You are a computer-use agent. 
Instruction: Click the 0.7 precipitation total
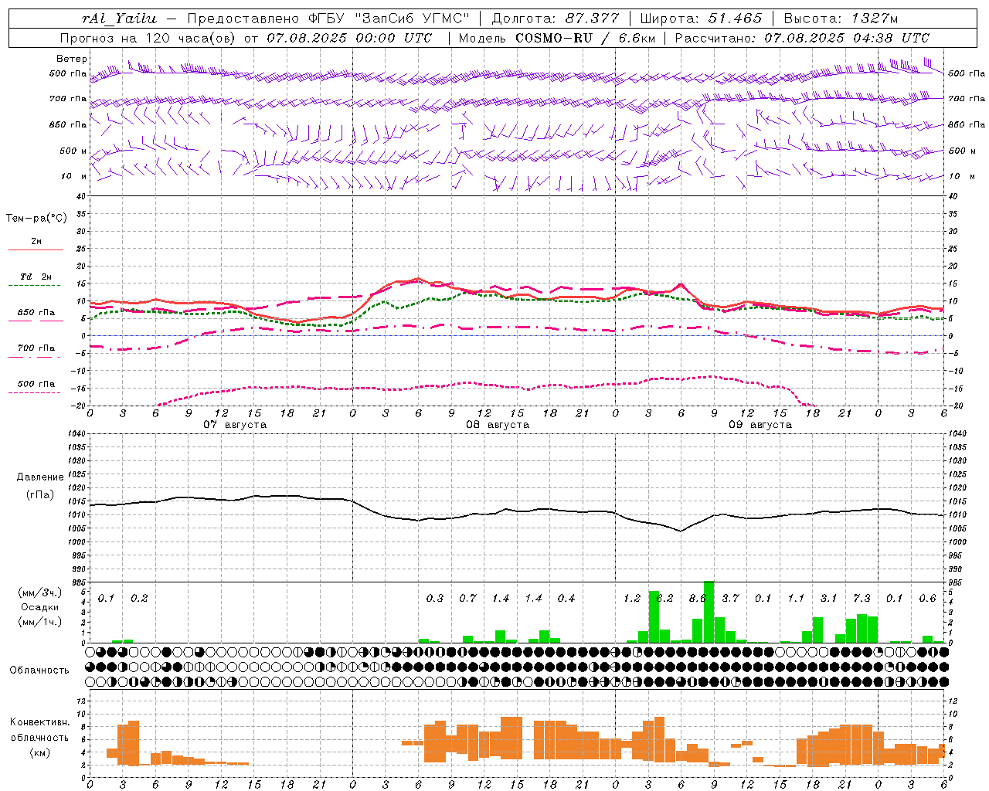tap(468, 599)
